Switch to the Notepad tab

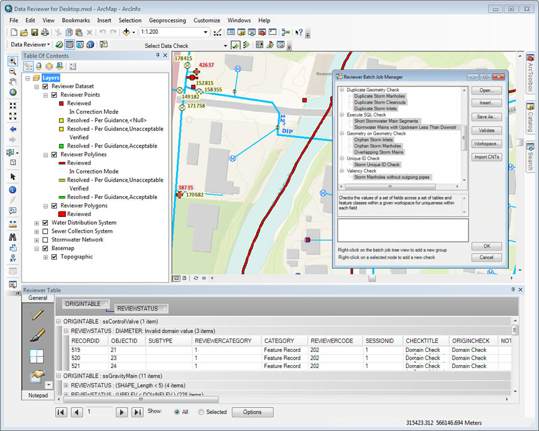(x=38, y=396)
